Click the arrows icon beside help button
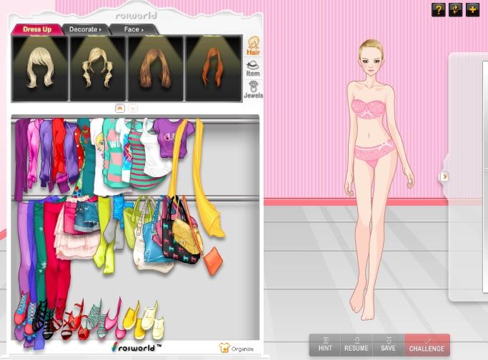488x360 pixels. click(x=456, y=9)
